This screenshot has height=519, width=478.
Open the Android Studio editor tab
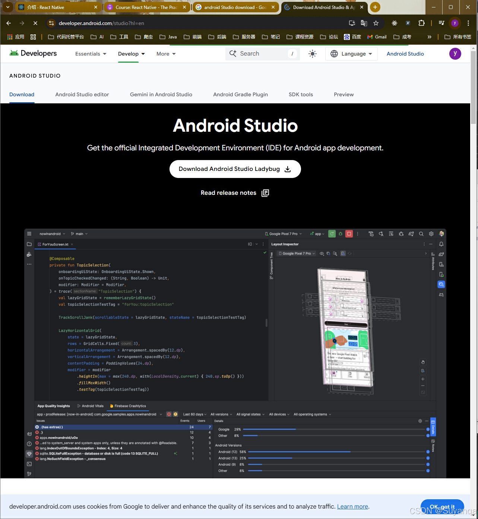[82, 94]
